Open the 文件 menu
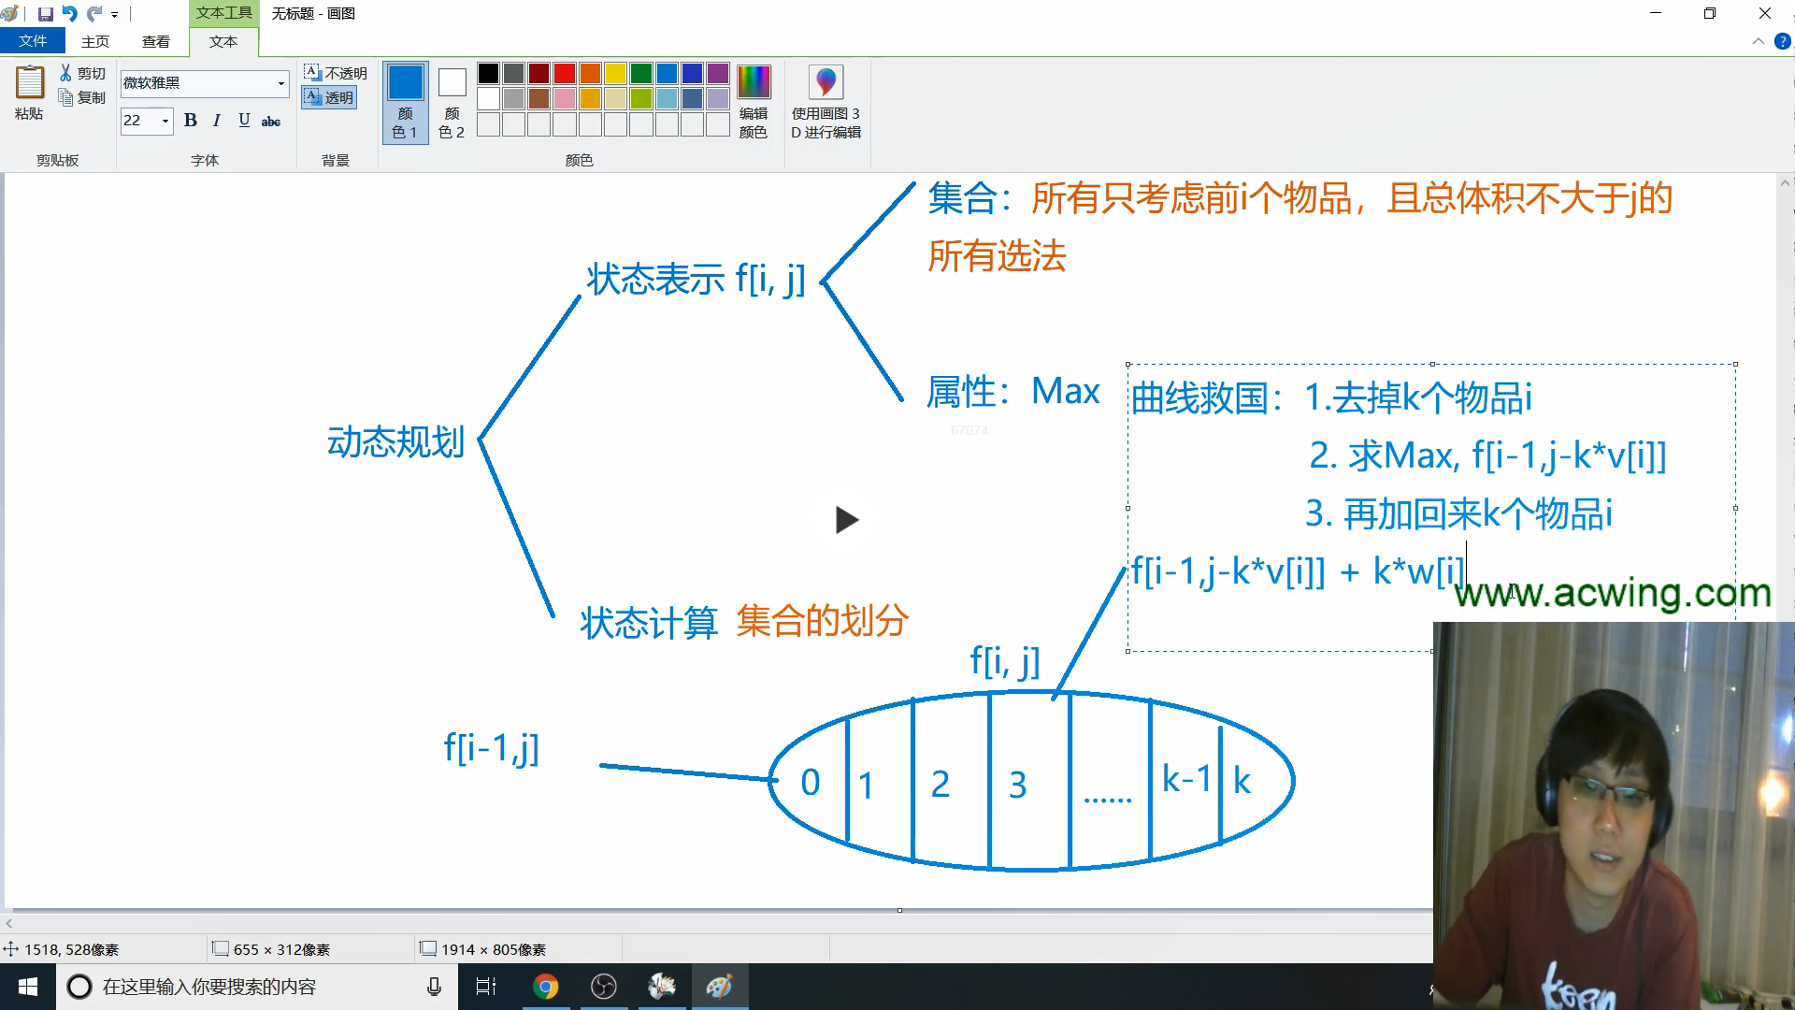 (34, 41)
